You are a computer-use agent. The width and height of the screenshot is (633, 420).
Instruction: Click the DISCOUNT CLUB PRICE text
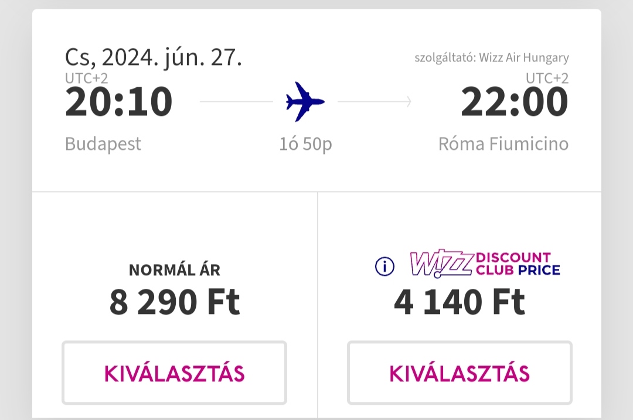tap(518, 264)
